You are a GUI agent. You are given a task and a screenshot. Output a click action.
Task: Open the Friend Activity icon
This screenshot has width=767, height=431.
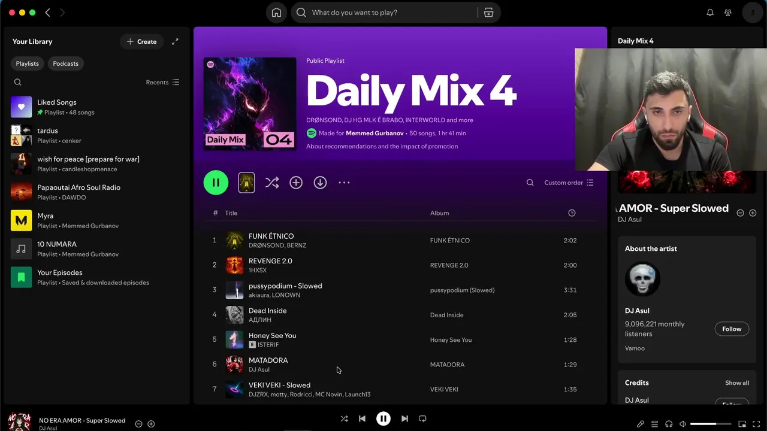pos(728,13)
